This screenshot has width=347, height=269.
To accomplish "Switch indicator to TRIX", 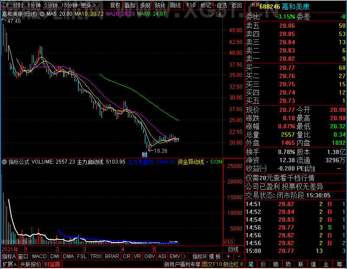I will (x=96, y=256).
